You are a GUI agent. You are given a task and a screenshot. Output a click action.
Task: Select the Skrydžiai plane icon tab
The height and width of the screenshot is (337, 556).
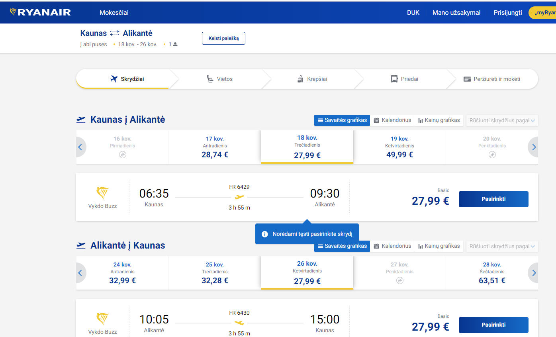click(x=114, y=78)
